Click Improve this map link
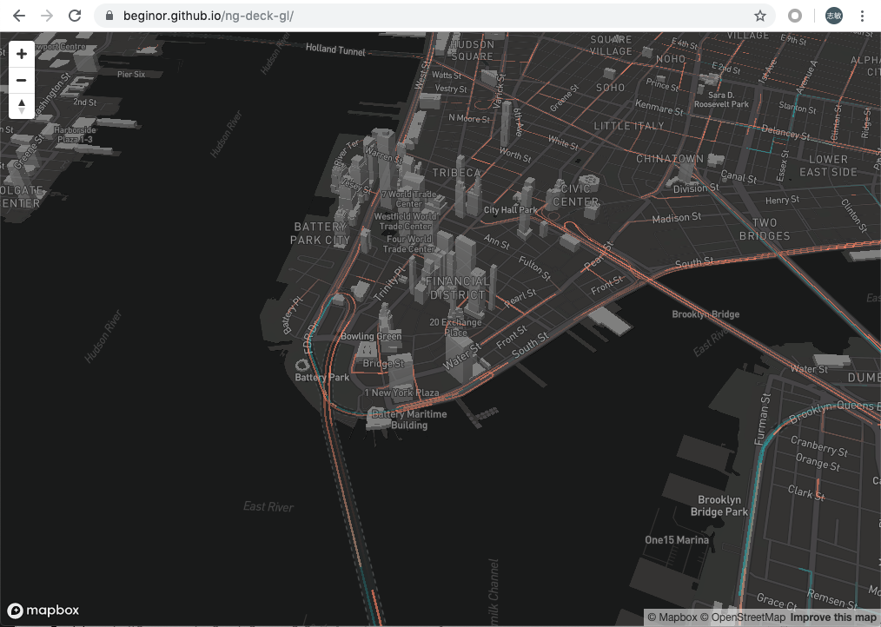Viewport: 881px width, 627px height. [x=834, y=617]
